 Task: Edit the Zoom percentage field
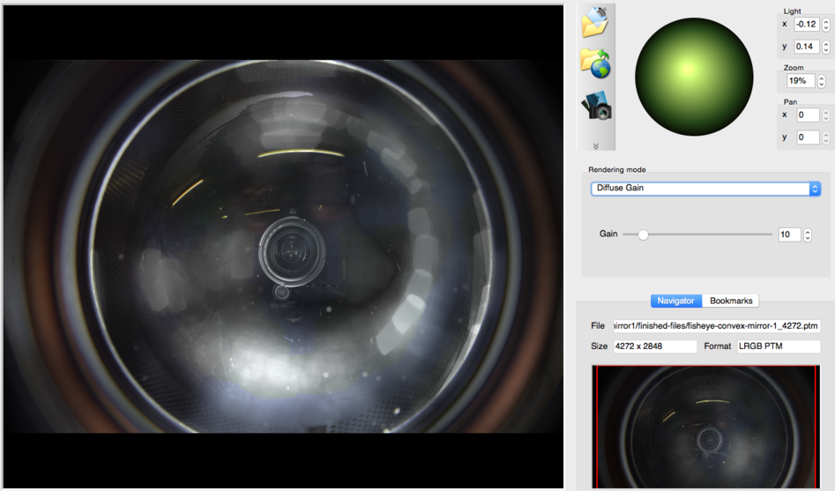pos(801,81)
